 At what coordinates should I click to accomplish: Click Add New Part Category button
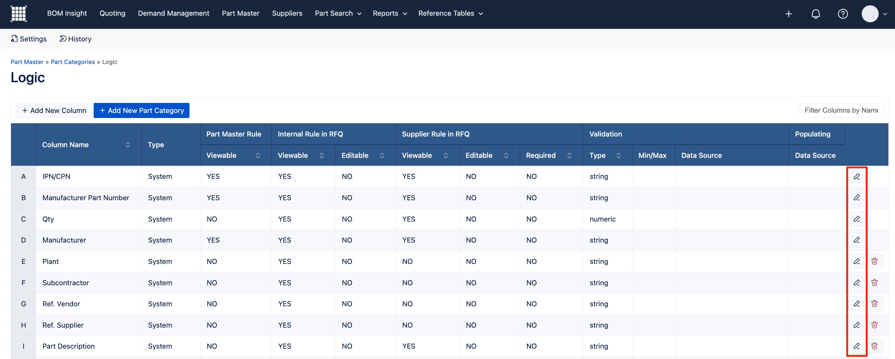pos(141,110)
